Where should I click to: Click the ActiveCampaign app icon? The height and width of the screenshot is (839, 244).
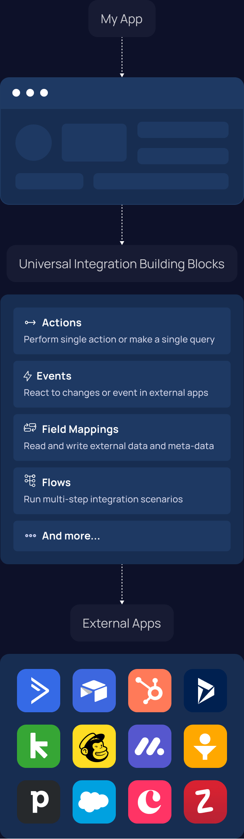tap(39, 691)
